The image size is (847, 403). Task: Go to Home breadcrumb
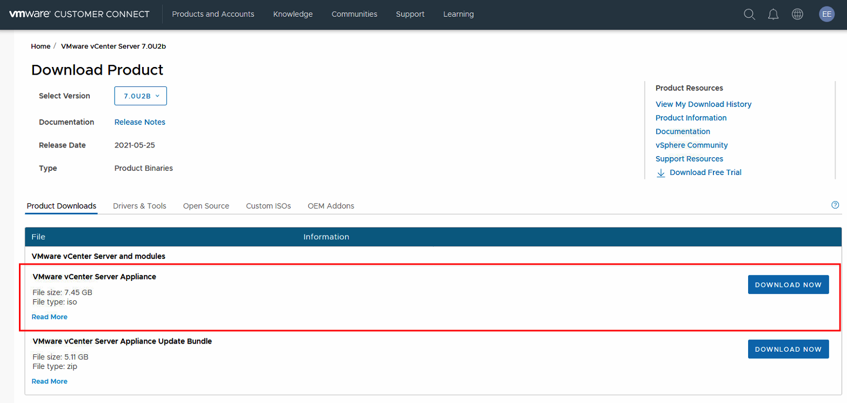coord(41,46)
